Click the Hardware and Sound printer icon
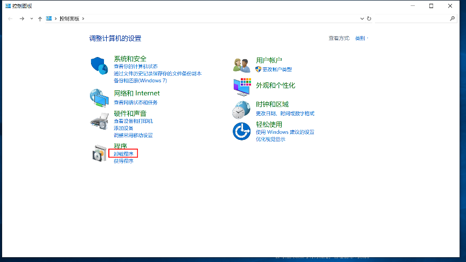Viewport: 466px width, 262px height. click(x=99, y=121)
